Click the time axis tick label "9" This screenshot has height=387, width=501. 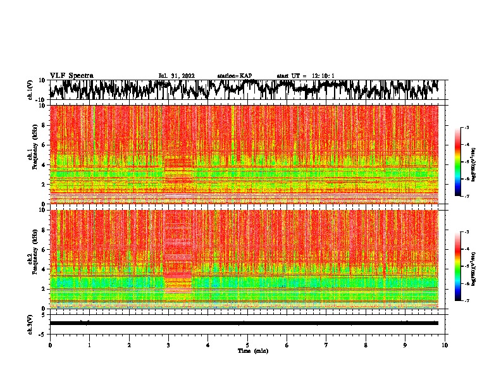(405, 345)
